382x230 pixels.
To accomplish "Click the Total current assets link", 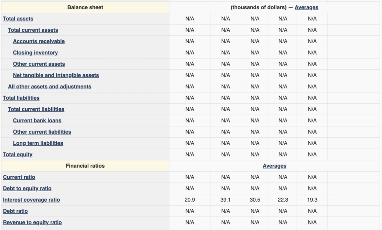I will coord(33,30).
